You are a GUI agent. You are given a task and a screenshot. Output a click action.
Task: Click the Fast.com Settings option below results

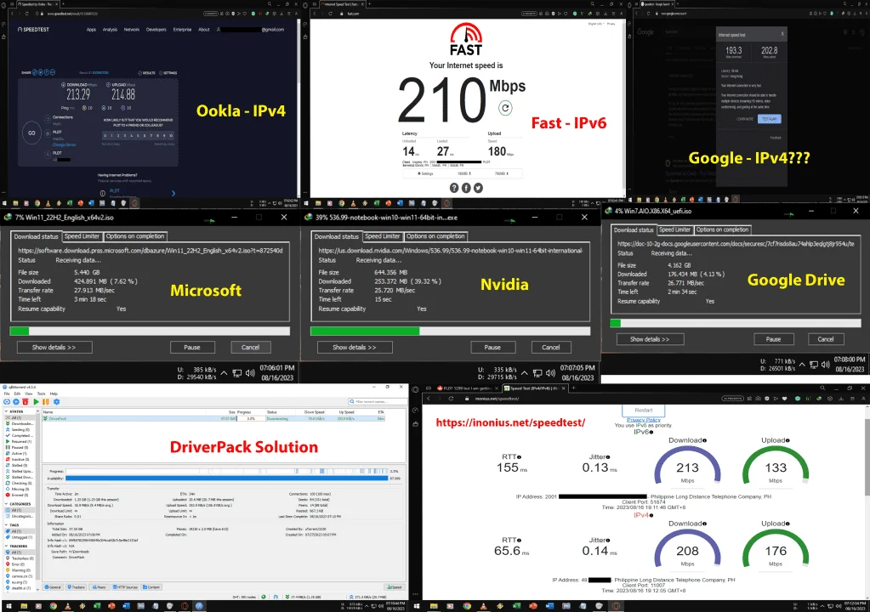pos(425,173)
